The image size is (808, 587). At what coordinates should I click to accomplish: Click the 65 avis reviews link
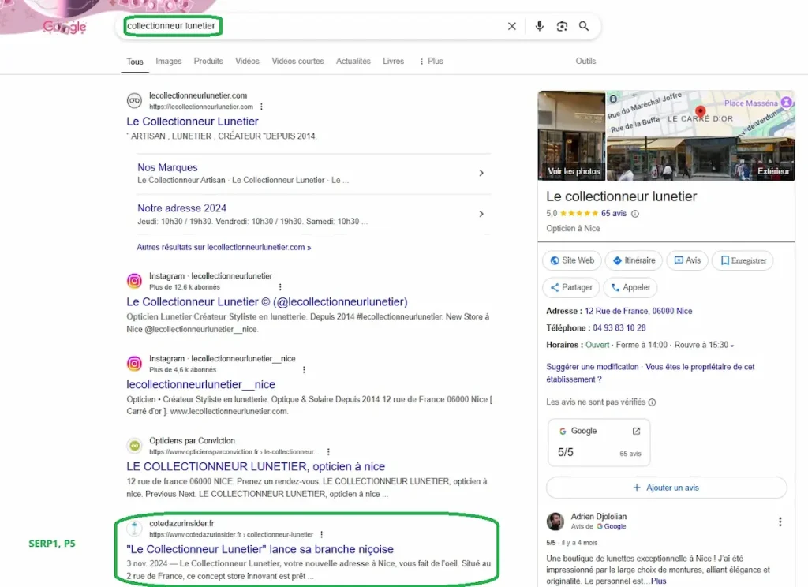point(613,213)
